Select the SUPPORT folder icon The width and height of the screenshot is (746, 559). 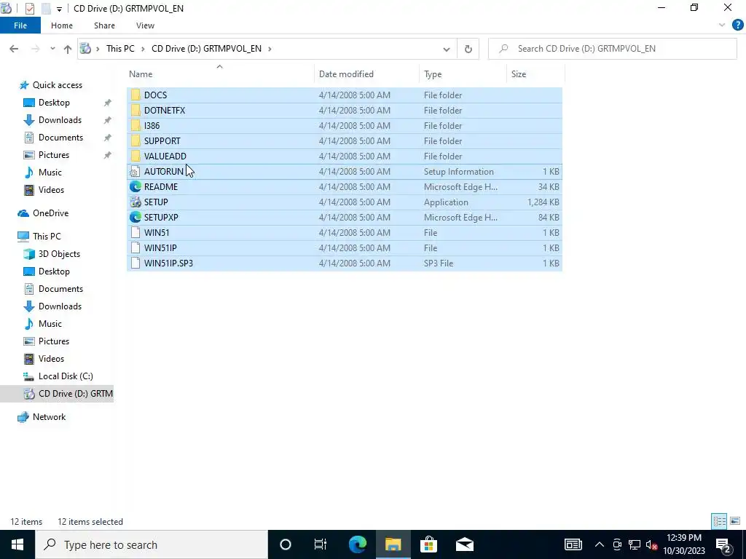pyautogui.click(x=136, y=140)
